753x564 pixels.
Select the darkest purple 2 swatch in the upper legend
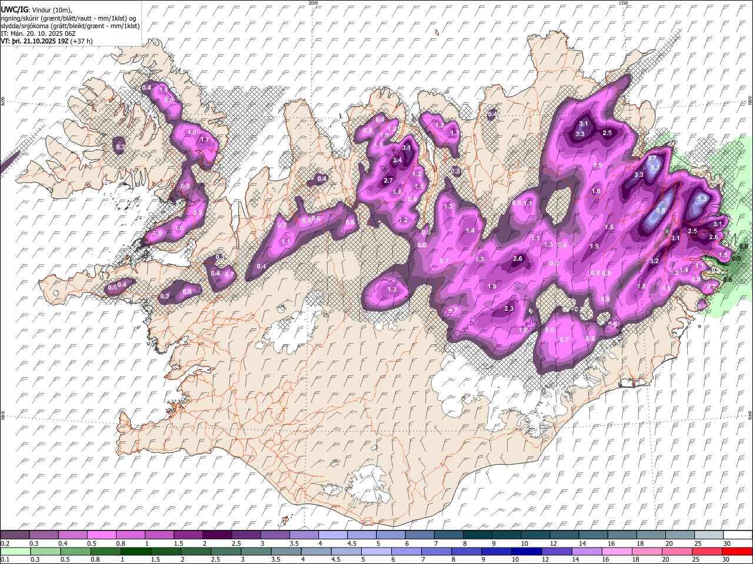(x=217, y=535)
